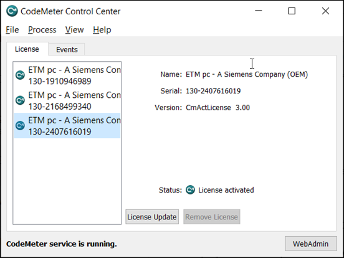
Task: Select highlighted license entry 130-2407616019
Action: tap(67, 126)
